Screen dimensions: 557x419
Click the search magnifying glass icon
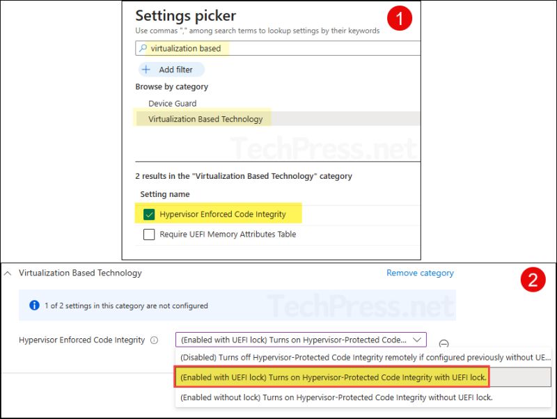click(x=144, y=48)
